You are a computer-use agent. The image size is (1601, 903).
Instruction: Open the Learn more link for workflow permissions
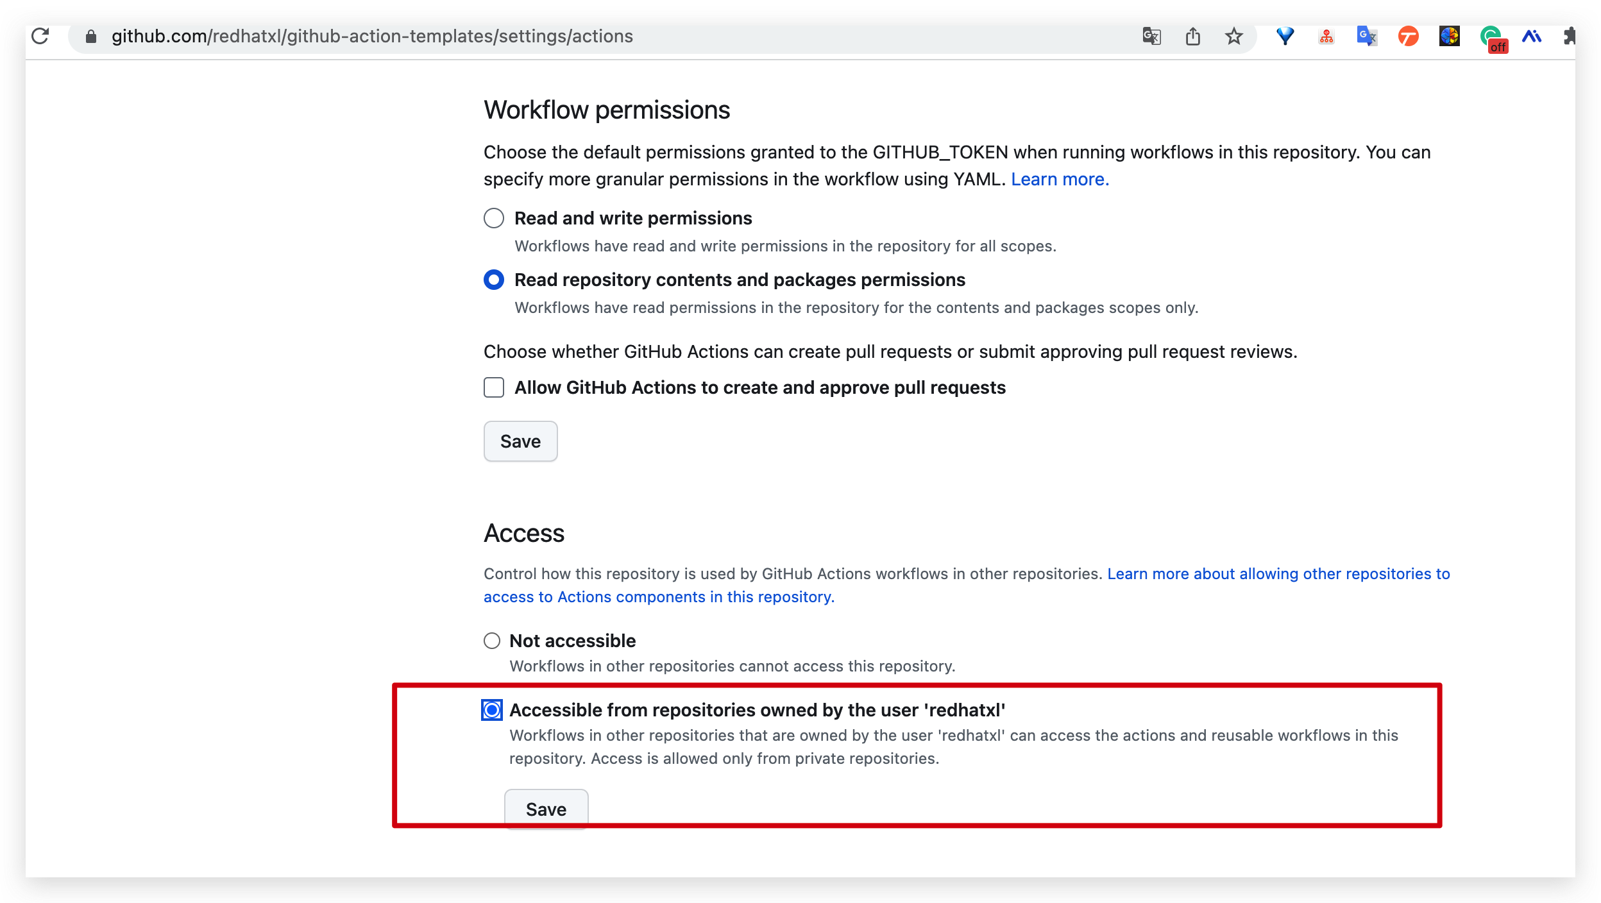pos(1060,180)
